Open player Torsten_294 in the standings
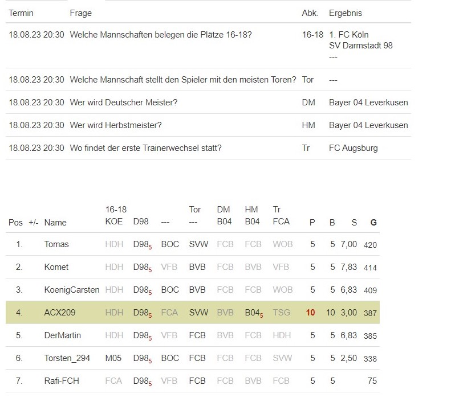Screen dimensions: 455x410 point(67,358)
